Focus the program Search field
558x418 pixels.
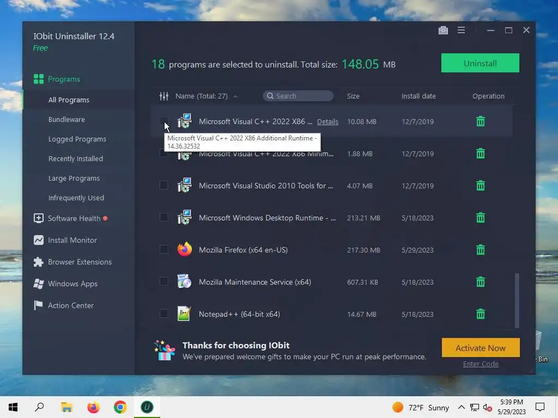tap(298, 96)
